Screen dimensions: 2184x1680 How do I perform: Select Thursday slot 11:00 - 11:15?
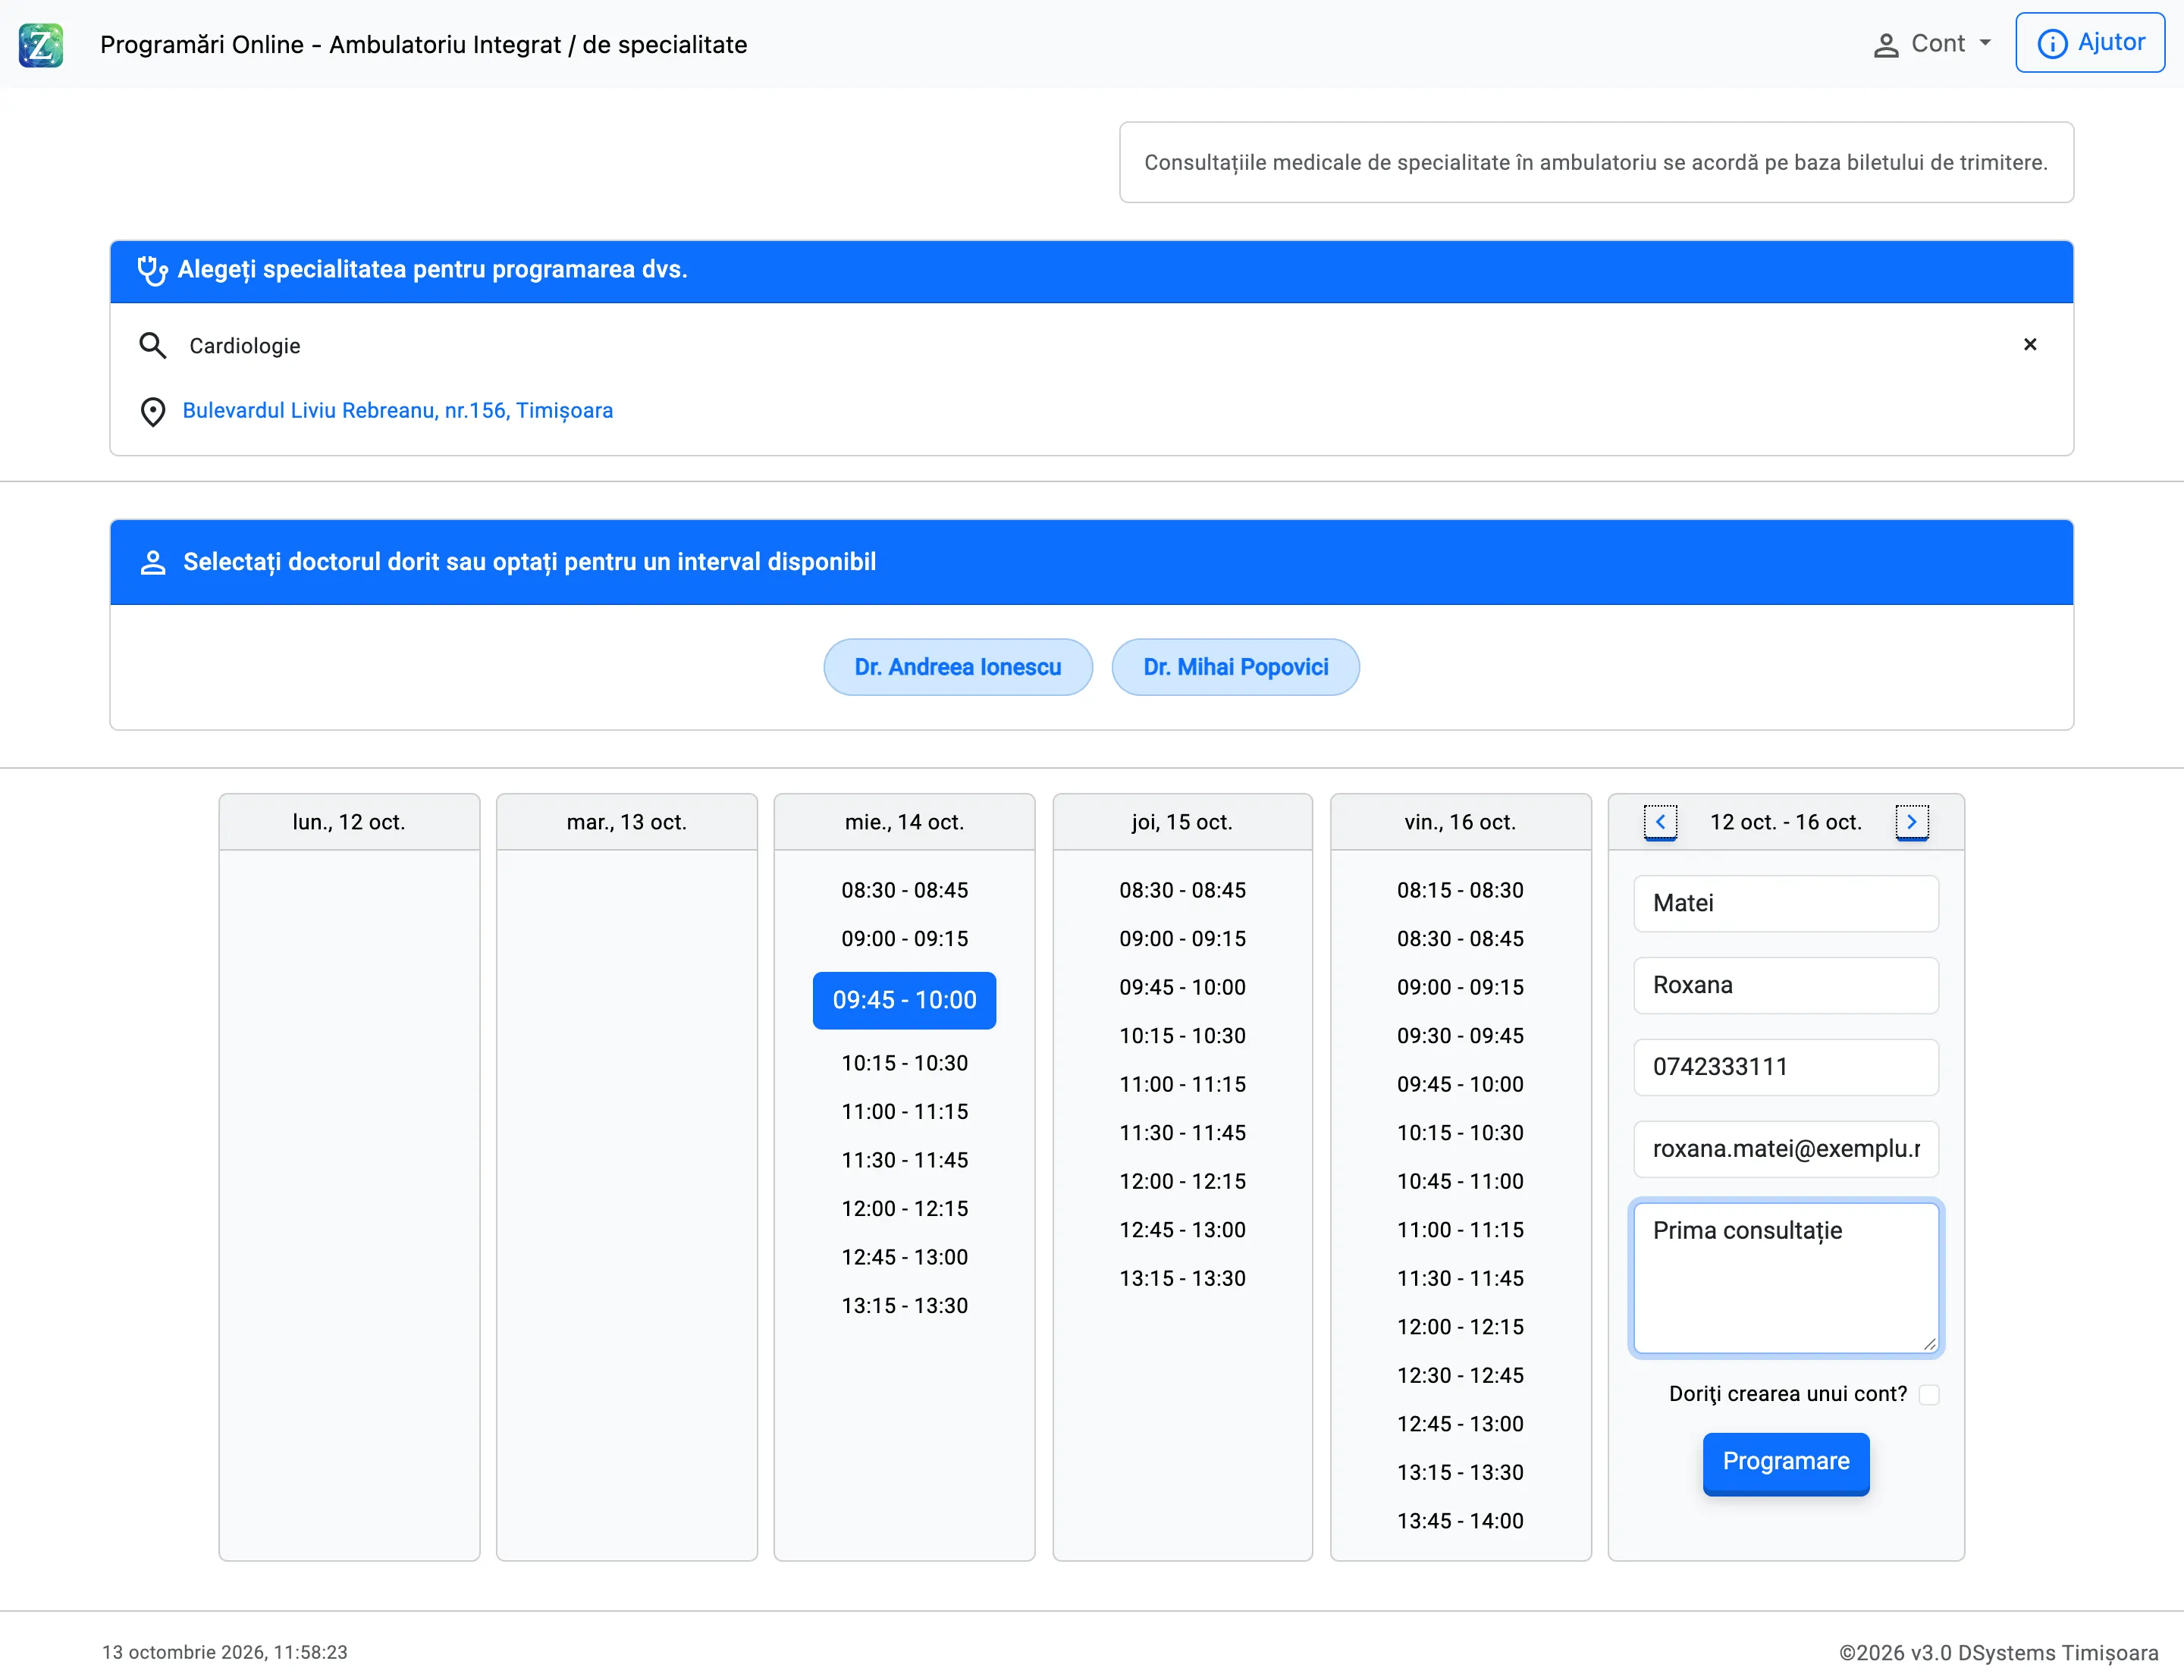click(1183, 1084)
